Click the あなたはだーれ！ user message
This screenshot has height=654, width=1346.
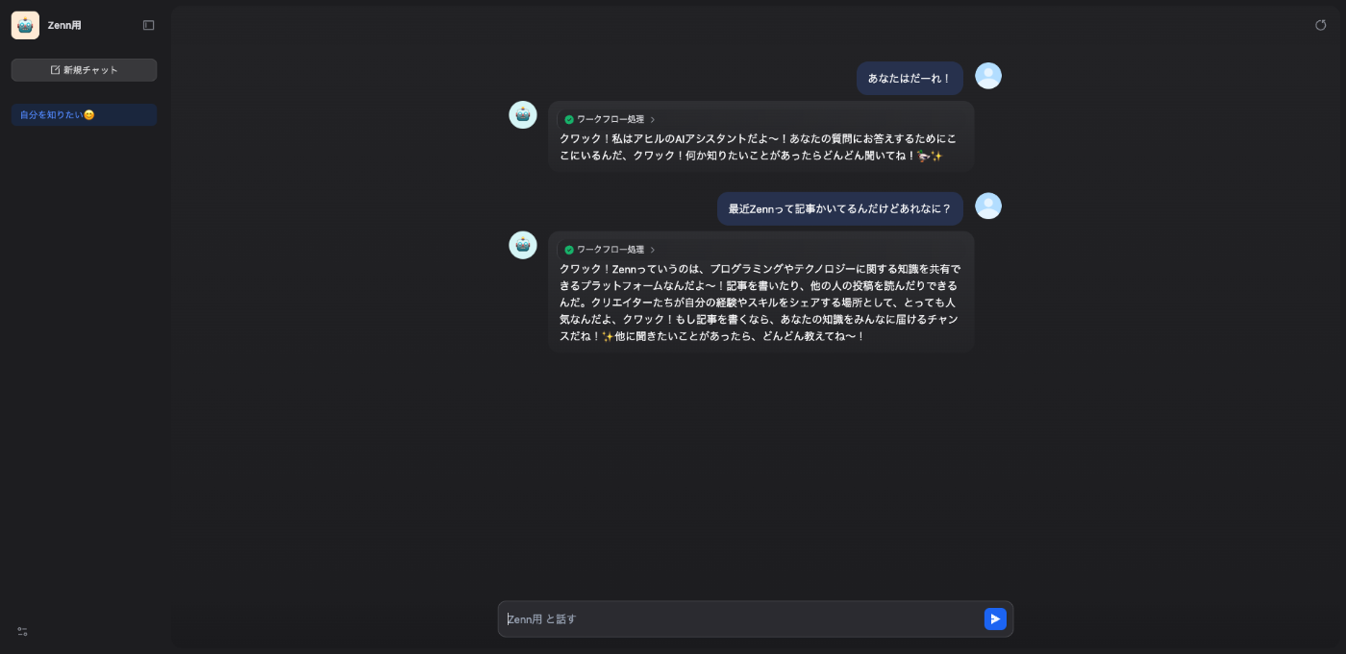(910, 79)
